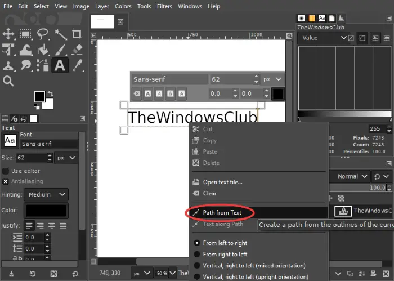
Task: Reset colors to default black and white
Action: point(37,106)
